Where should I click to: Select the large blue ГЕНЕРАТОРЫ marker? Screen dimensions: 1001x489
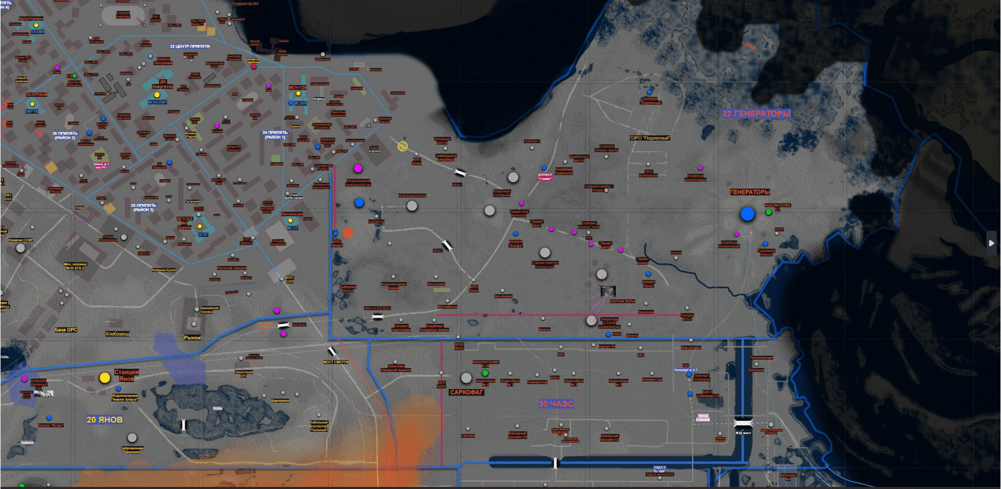(x=747, y=214)
